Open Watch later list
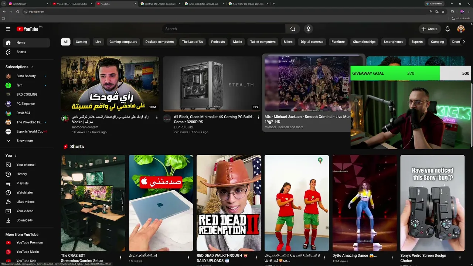The width and height of the screenshot is (473, 266). click(x=26, y=192)
